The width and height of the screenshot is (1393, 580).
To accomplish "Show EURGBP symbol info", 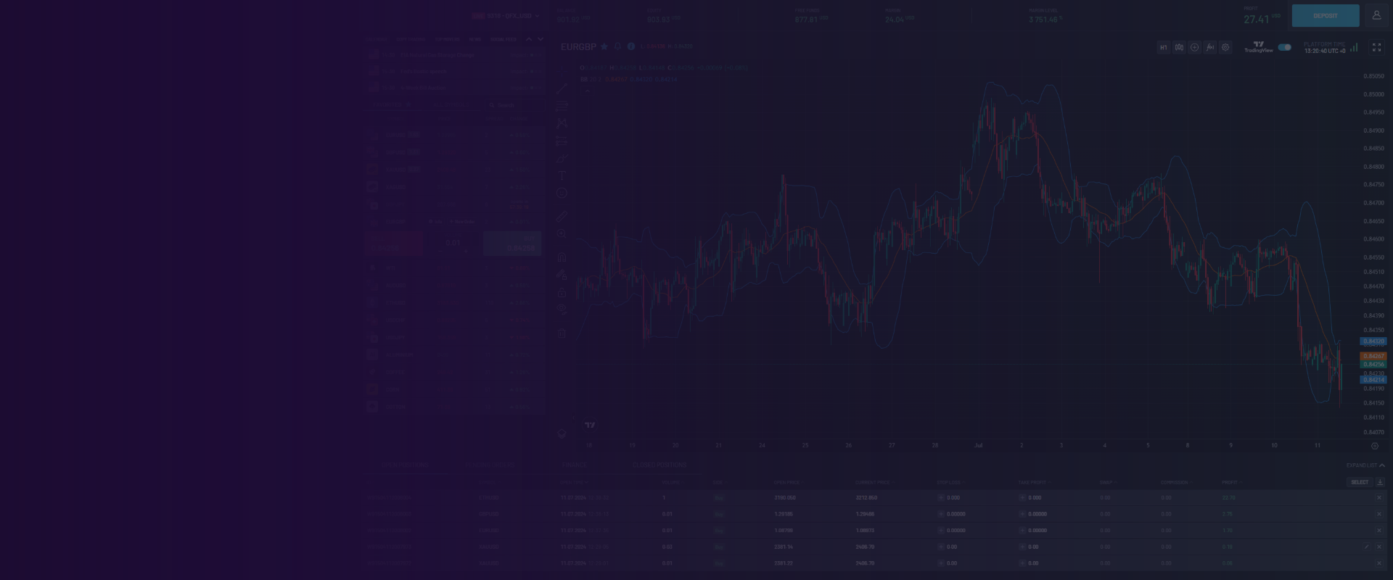I will [631, 46].
